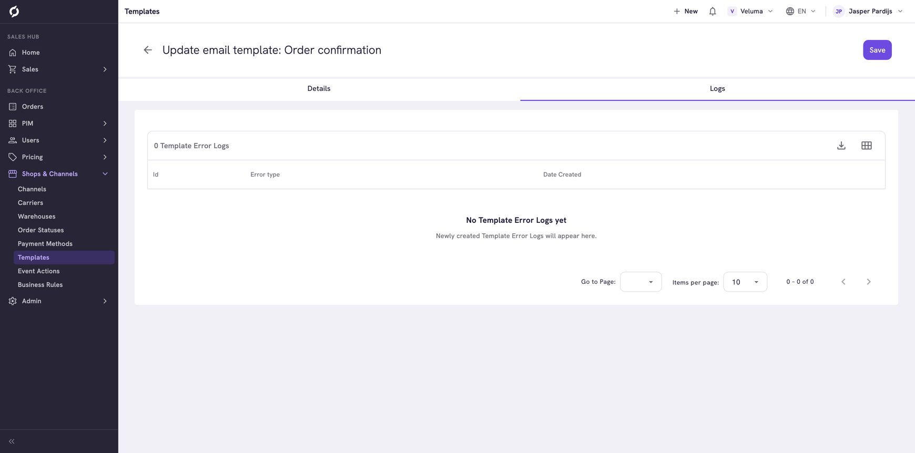
Task: Expand the Pricing menu chevron
Action: (x=105, y=157)
